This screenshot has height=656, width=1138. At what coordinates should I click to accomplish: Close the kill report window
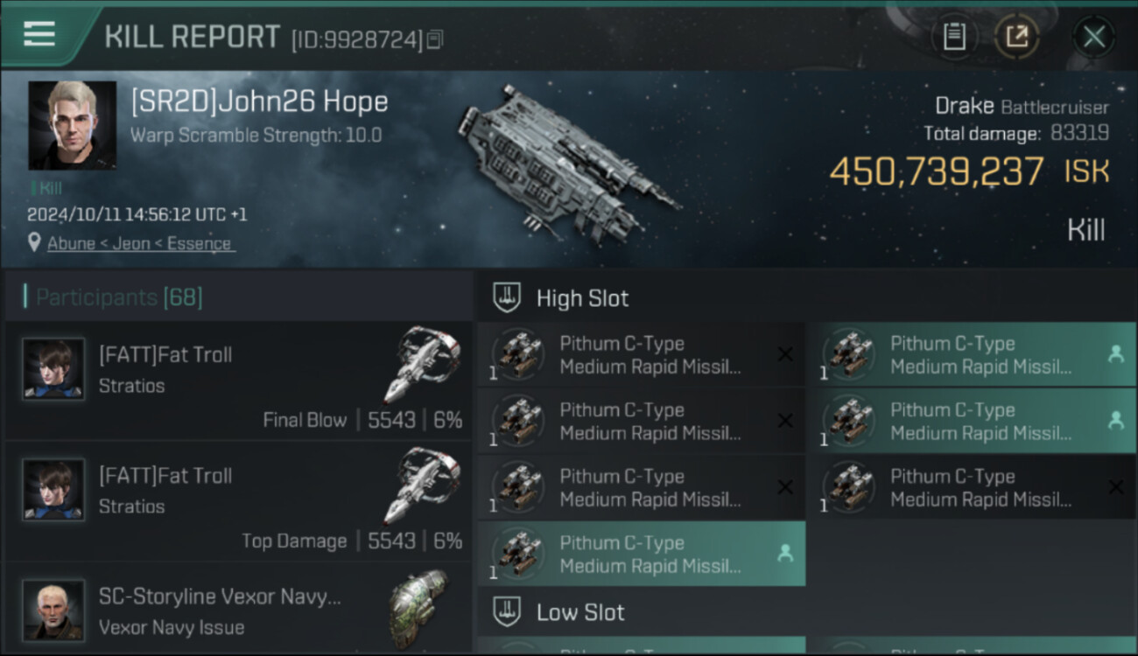click(1093, 36)
